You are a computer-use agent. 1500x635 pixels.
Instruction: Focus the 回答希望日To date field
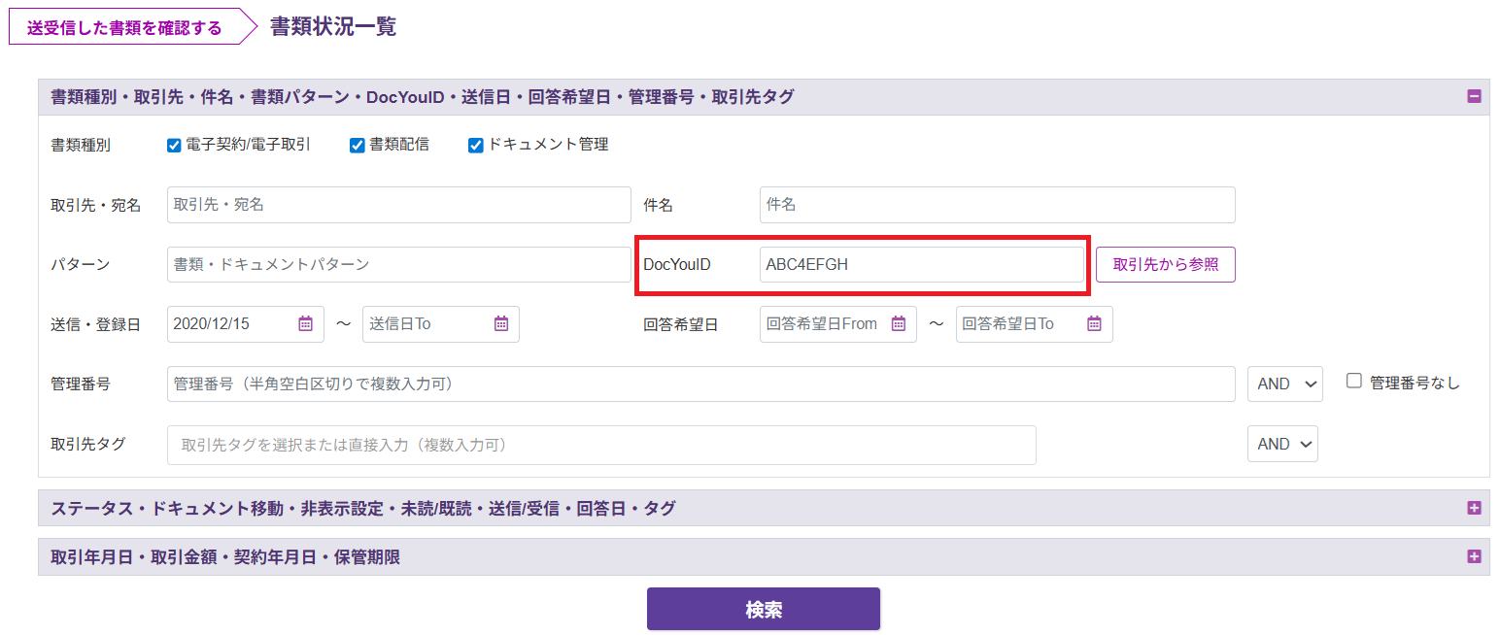tap(1035, 323)
